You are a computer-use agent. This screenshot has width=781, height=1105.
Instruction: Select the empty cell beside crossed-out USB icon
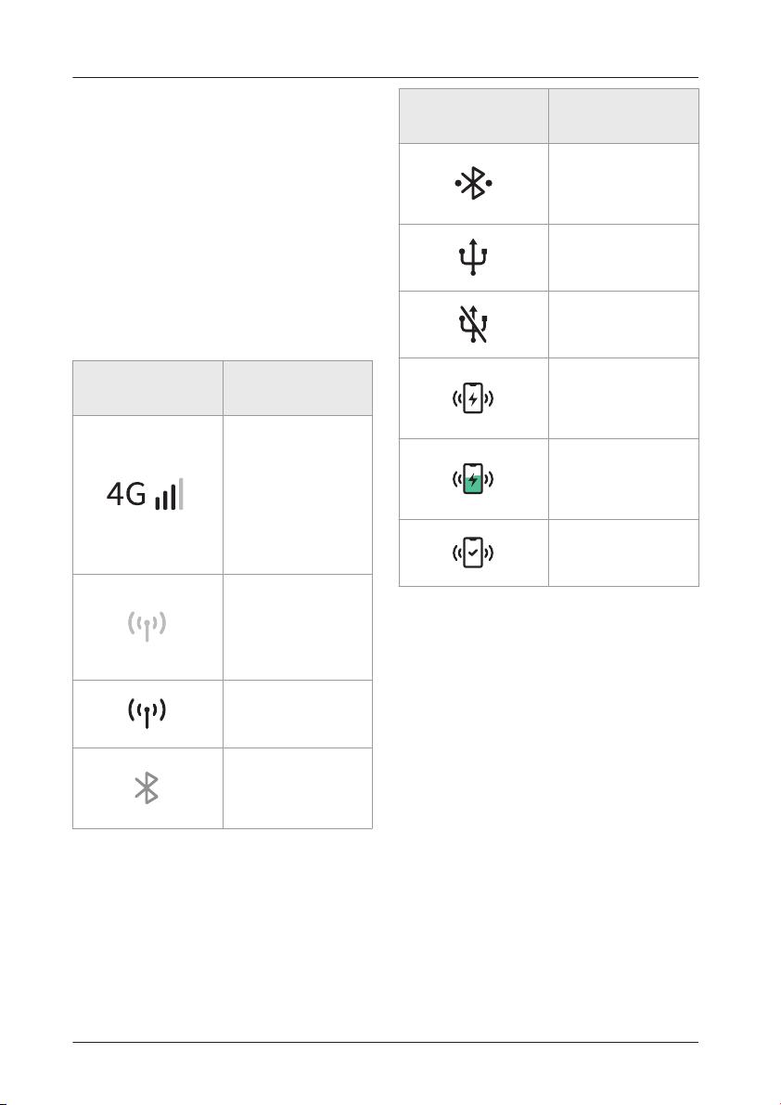[x=623, y=324]
